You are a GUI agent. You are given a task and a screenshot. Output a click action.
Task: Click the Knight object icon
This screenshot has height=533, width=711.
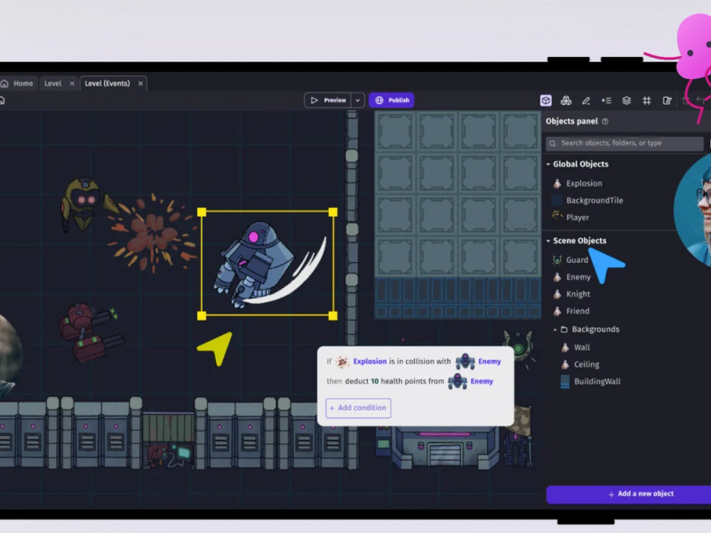click(557, 294)
